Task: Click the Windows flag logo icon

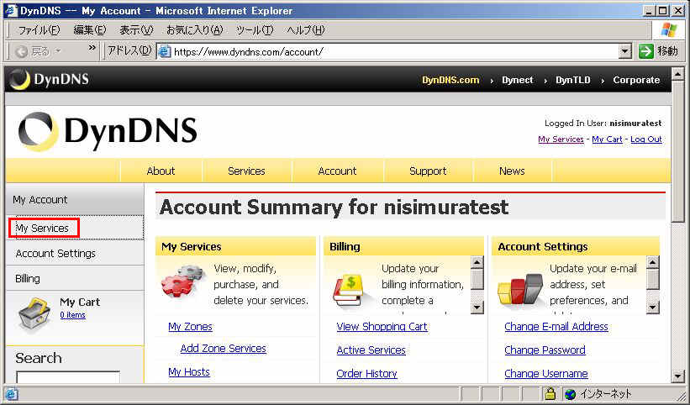Action: 669,30
